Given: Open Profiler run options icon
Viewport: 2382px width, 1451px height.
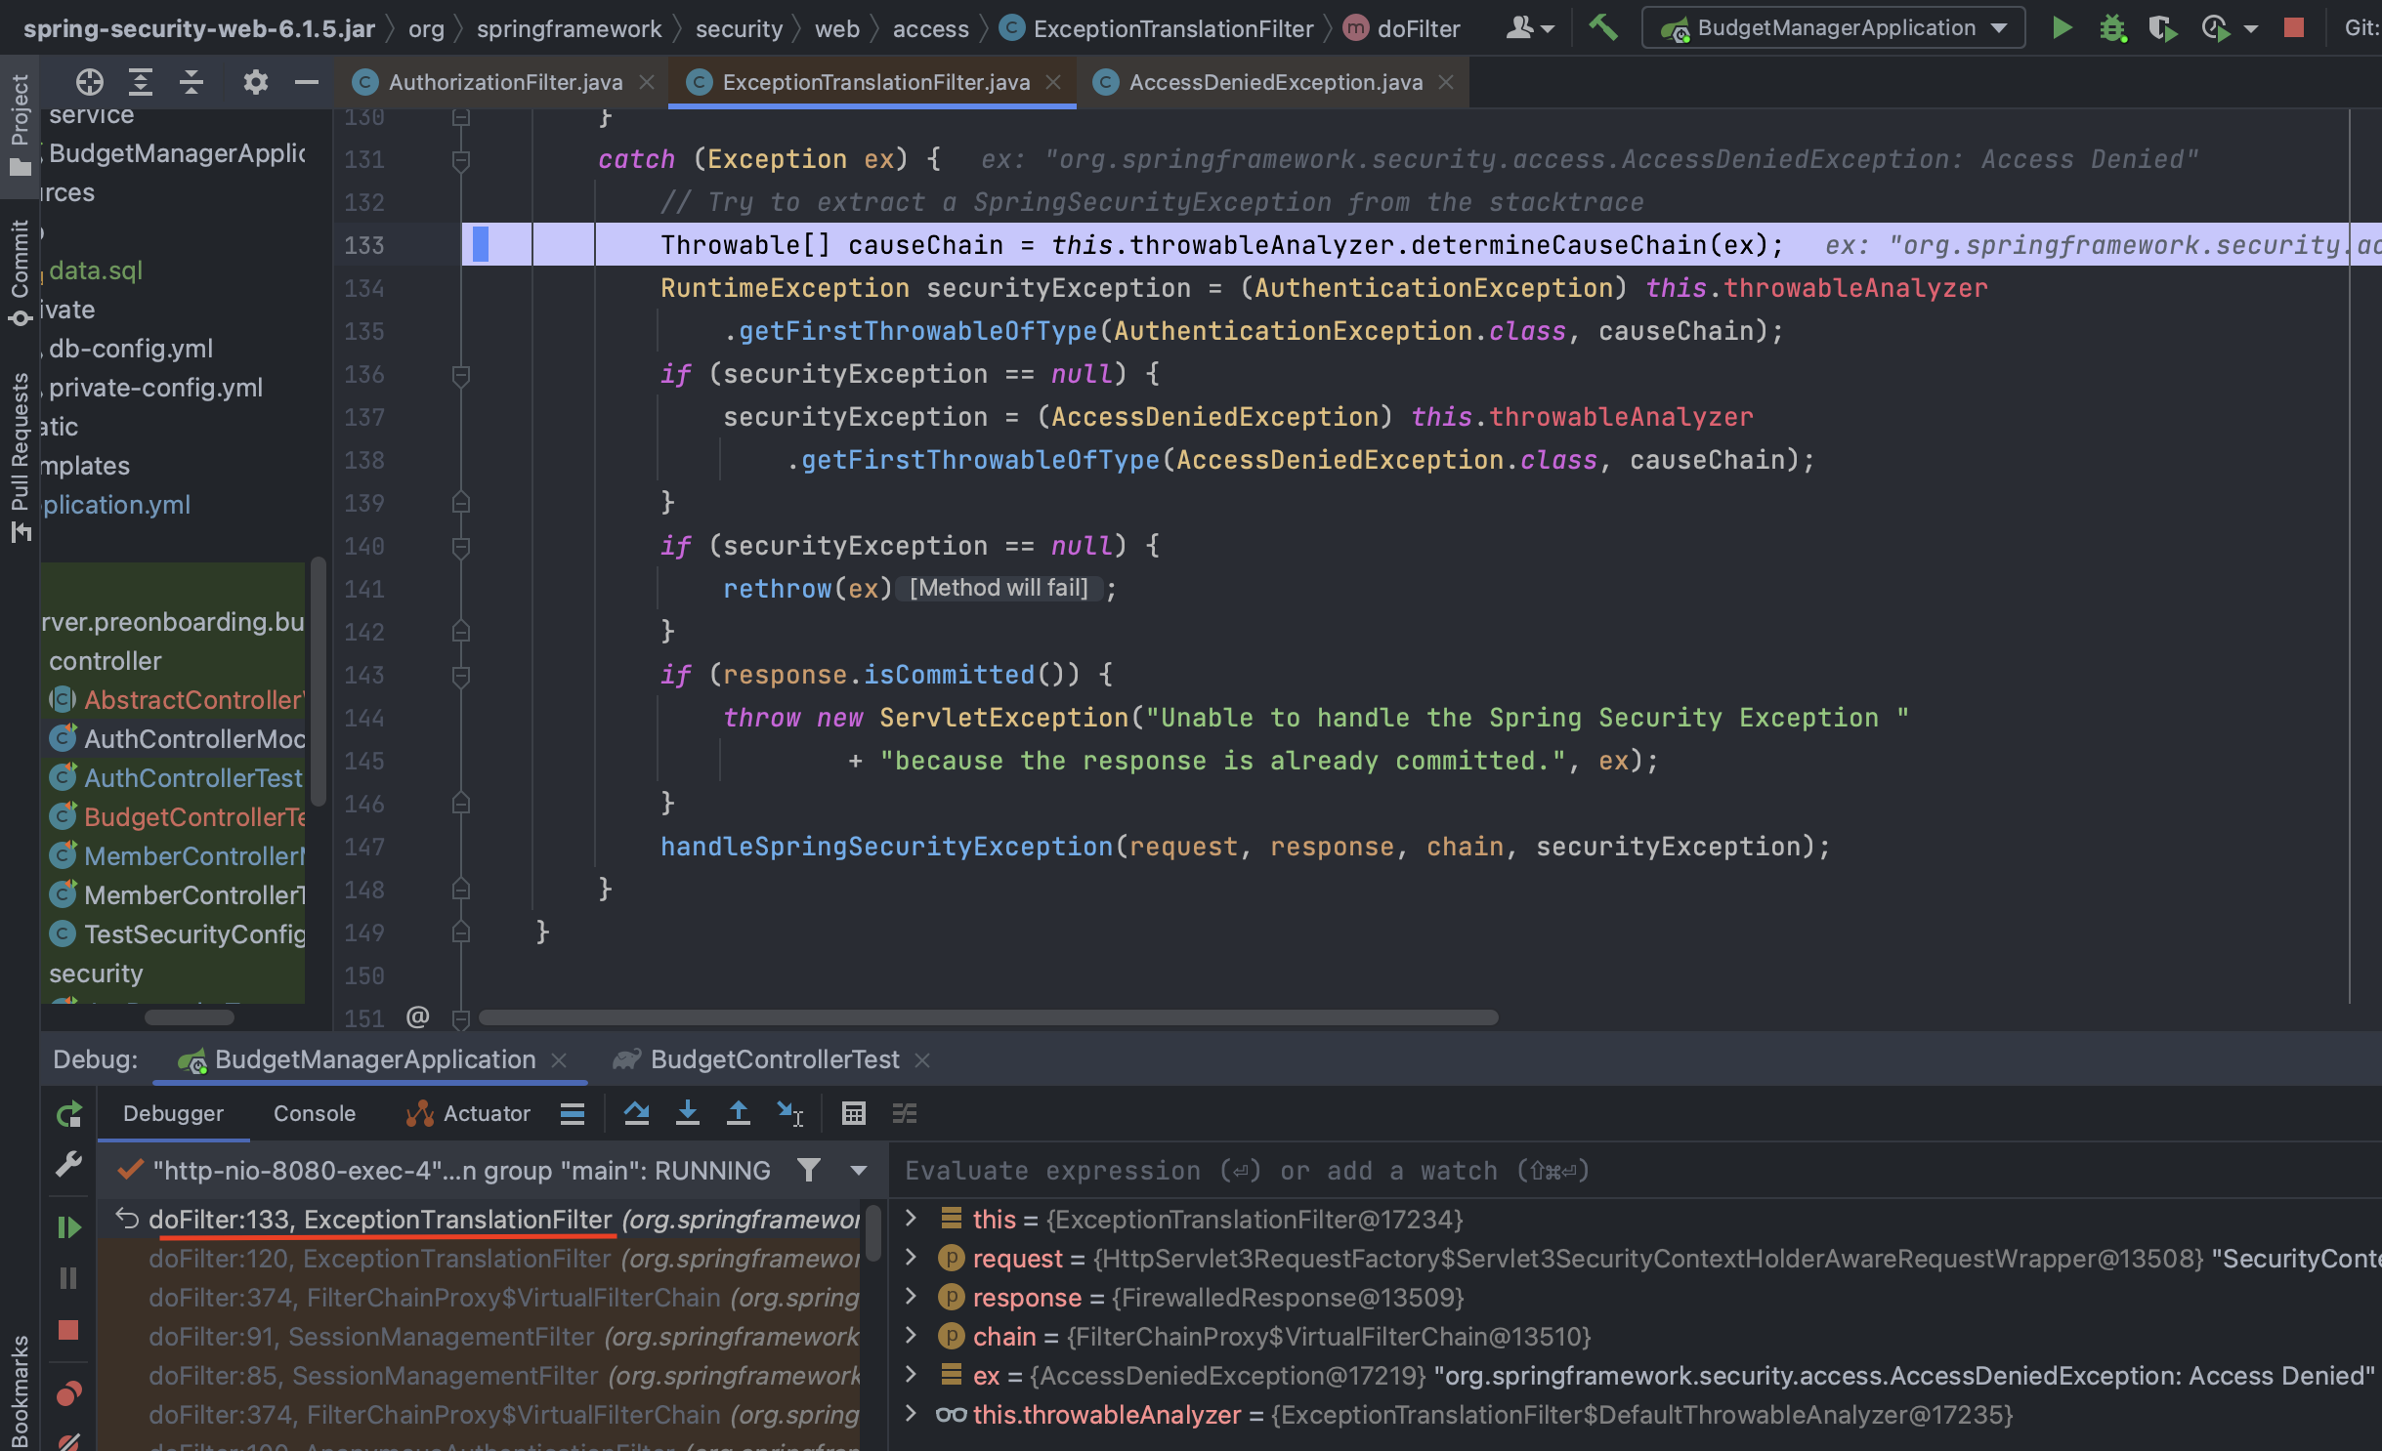Looking at the screenshot, I should [2216, 27].
